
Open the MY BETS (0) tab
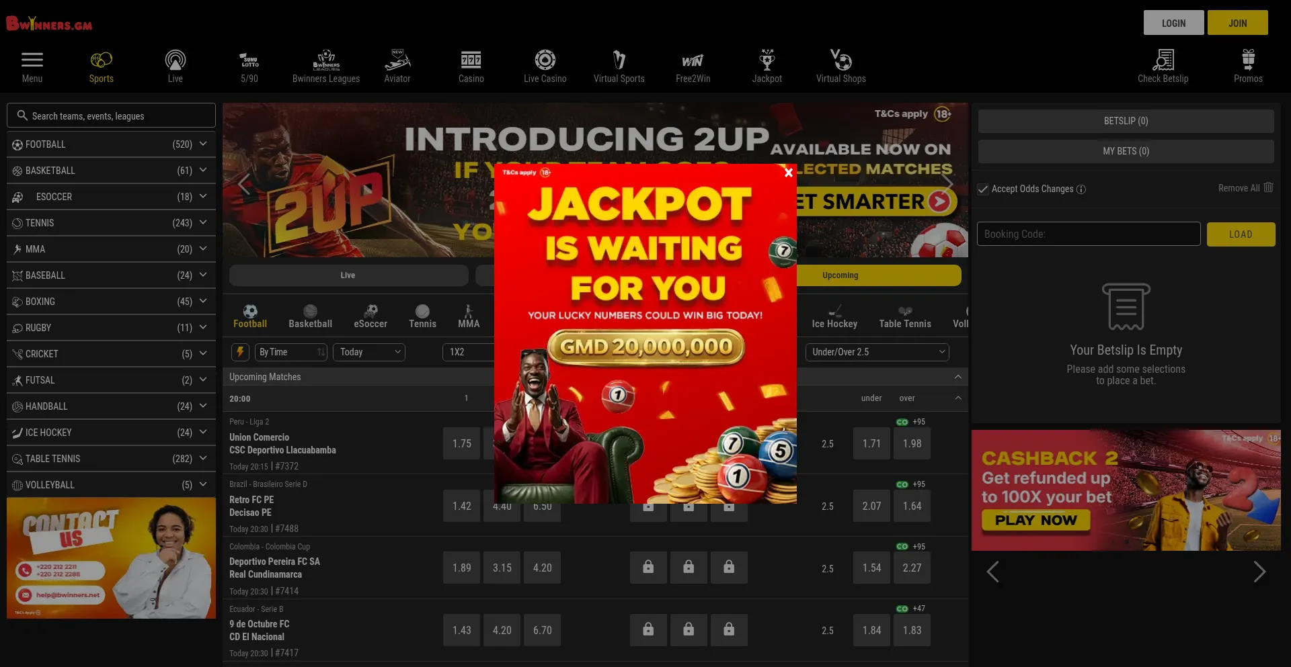1126,151
